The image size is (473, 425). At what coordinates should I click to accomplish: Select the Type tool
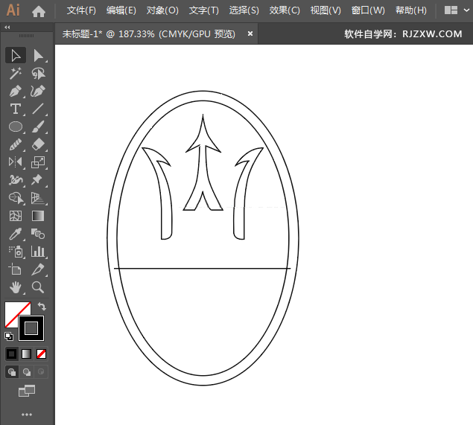pos(15,109)
